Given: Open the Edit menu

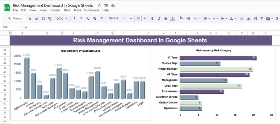Looking at the screenshot, I should [x=24, y=10].
